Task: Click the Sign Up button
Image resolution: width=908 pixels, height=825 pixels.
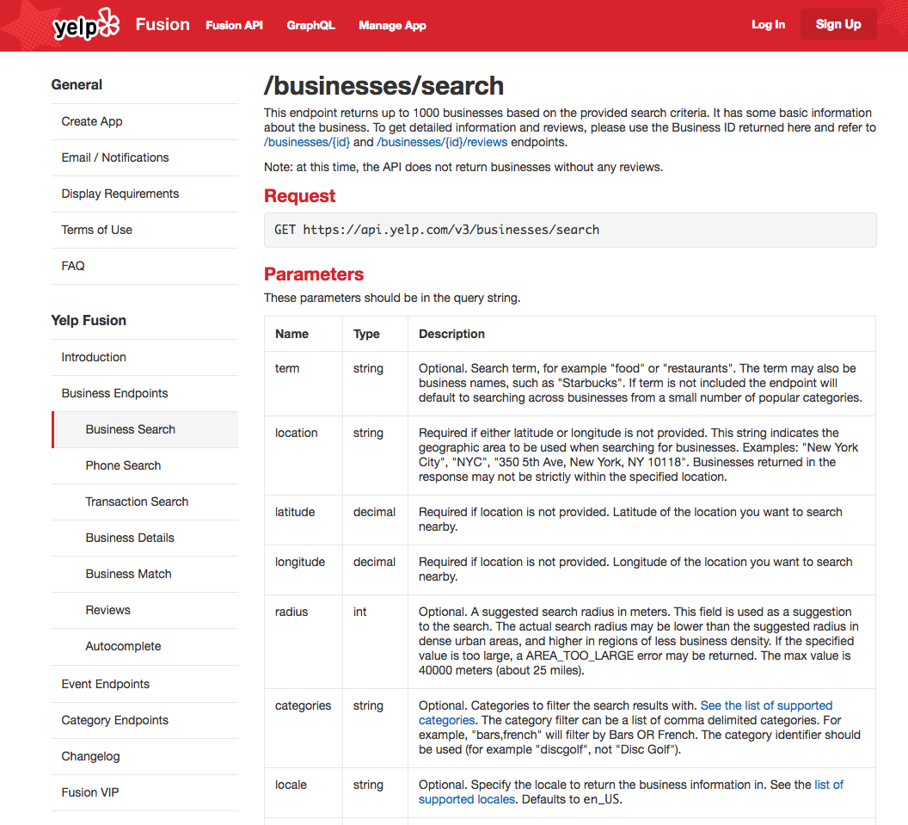Action: (x=838, y=24)
